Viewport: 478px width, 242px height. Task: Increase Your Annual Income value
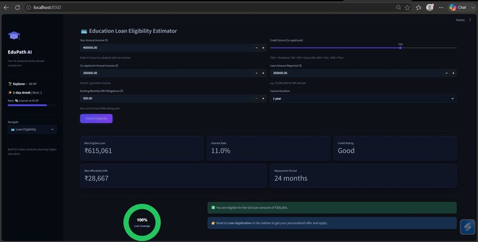click(x=263, y=48)
